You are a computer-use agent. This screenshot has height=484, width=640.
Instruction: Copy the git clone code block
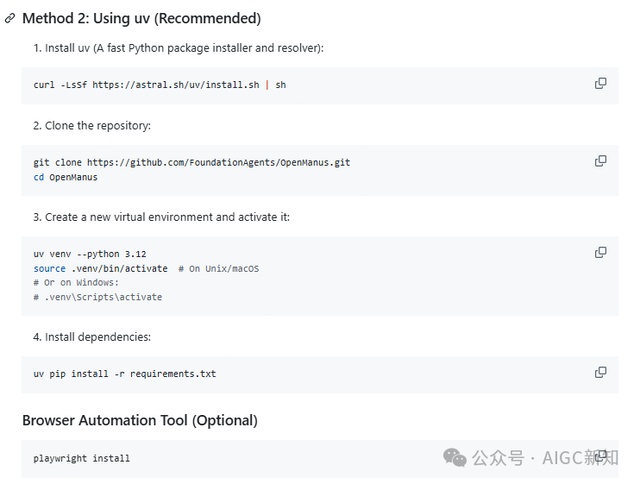pos(600,161)
